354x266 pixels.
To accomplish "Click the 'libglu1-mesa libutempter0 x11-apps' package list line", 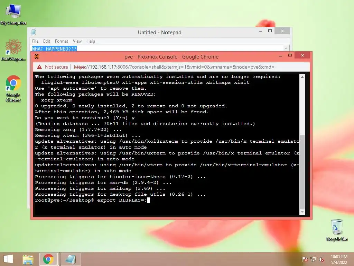I will click(145, 82).
